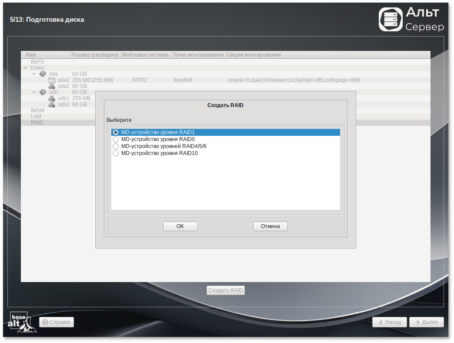Click the sda1 partition icon
This screenshot has height=343, width=454.
click(52, 80)
